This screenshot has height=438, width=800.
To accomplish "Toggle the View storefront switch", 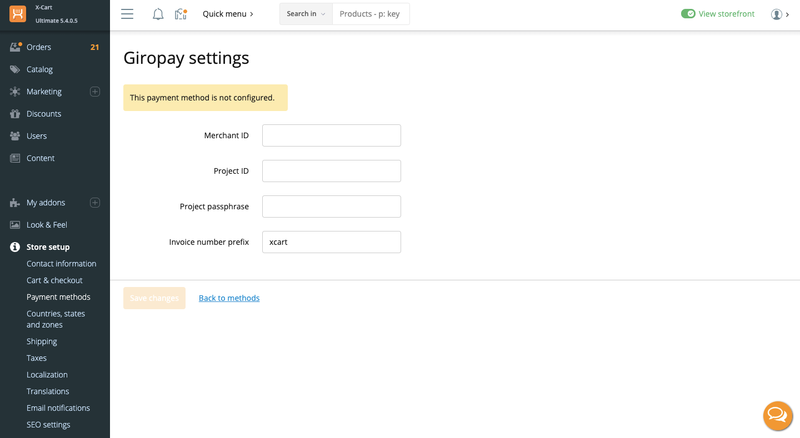I will 688,14.
